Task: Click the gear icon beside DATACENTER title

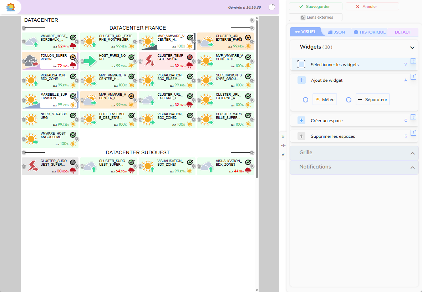Action: (x=252, y=20)
